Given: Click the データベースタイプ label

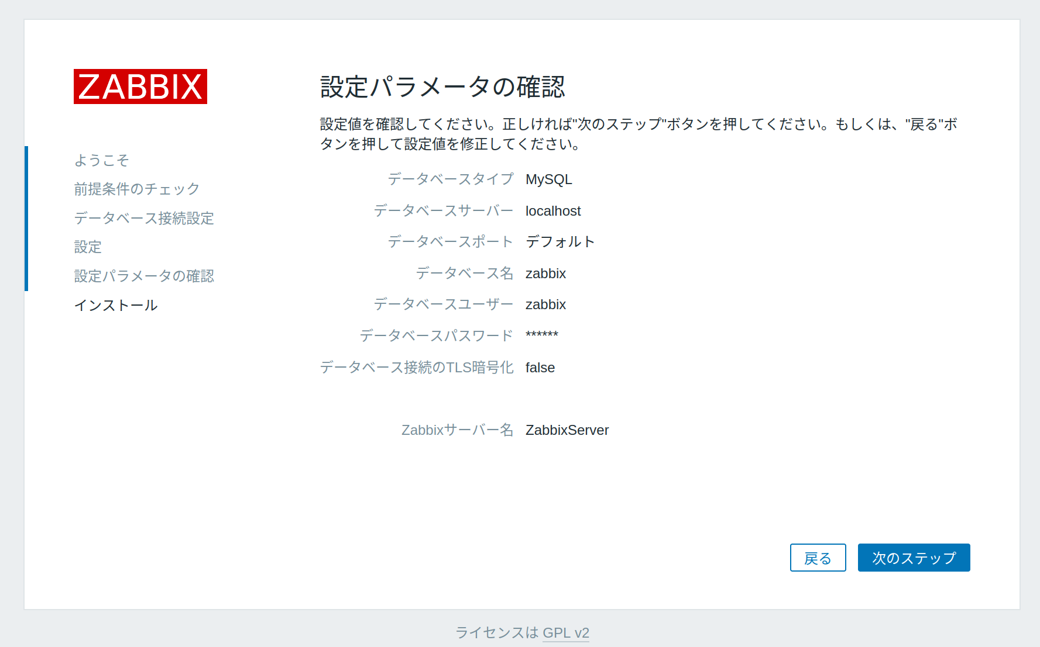Looking at the screenshot, I should coord(451,179).
